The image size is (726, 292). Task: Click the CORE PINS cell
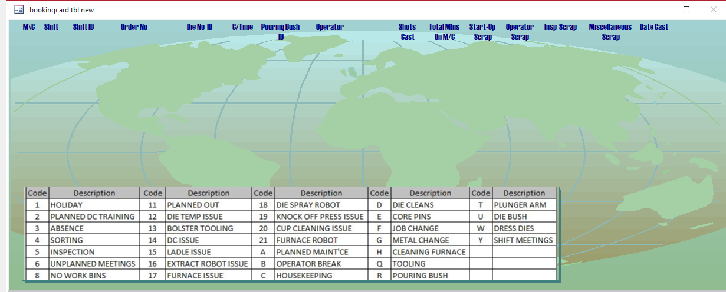pos(430,217)
